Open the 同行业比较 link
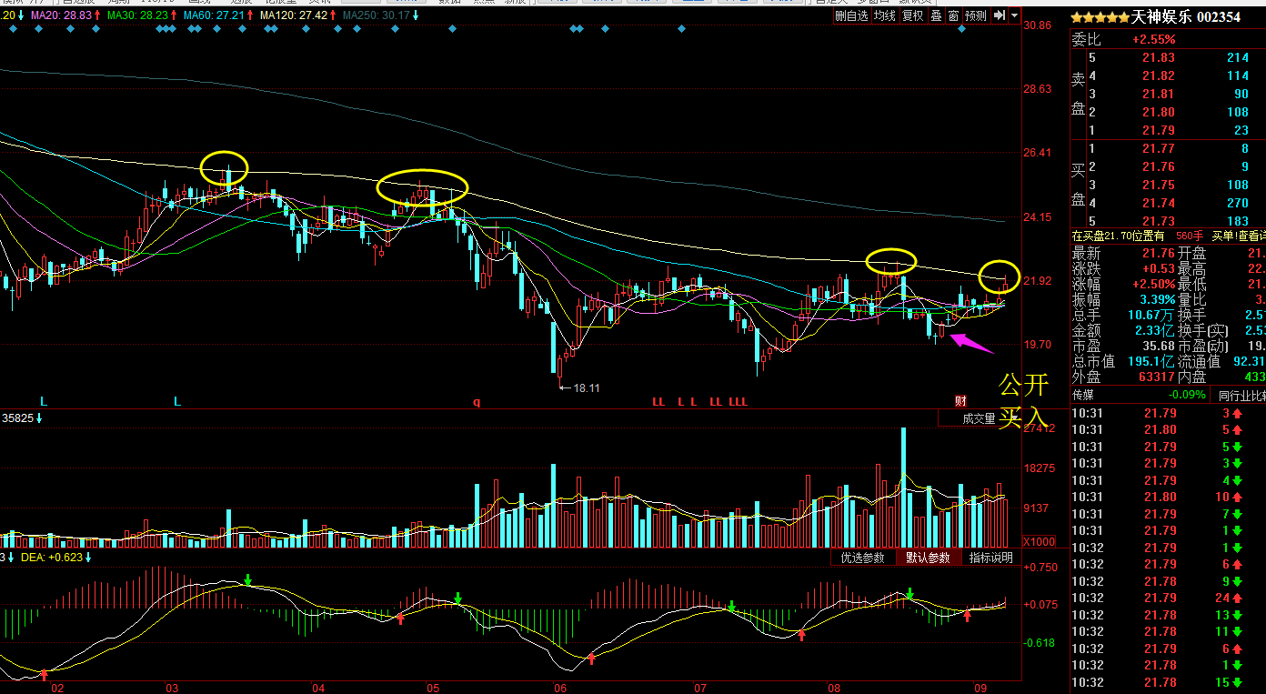Screen dimensions: 1266x694 [1241, 396]
